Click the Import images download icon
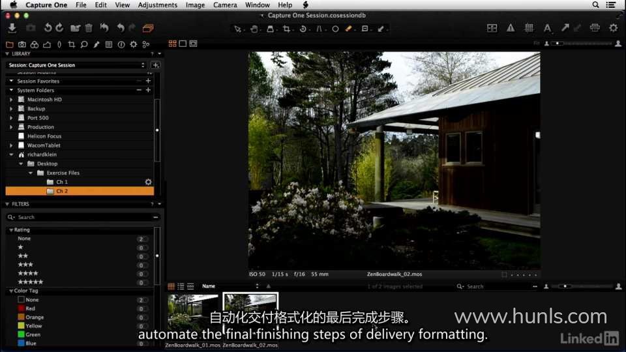 [x=12, y=28]
